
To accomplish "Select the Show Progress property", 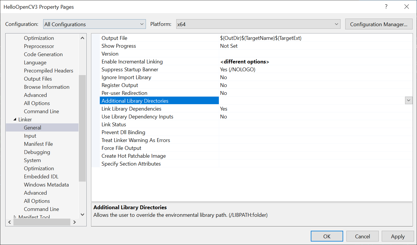I will coord(119,46).
